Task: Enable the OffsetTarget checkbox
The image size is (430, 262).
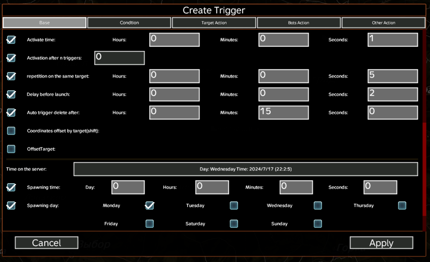Action: pos(11,149)
